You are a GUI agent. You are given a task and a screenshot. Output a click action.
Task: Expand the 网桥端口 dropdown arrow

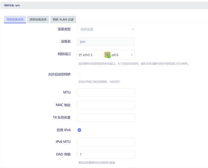132,55
